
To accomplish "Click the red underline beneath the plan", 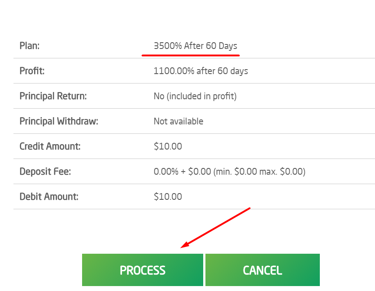I will [x=191, y=56].
